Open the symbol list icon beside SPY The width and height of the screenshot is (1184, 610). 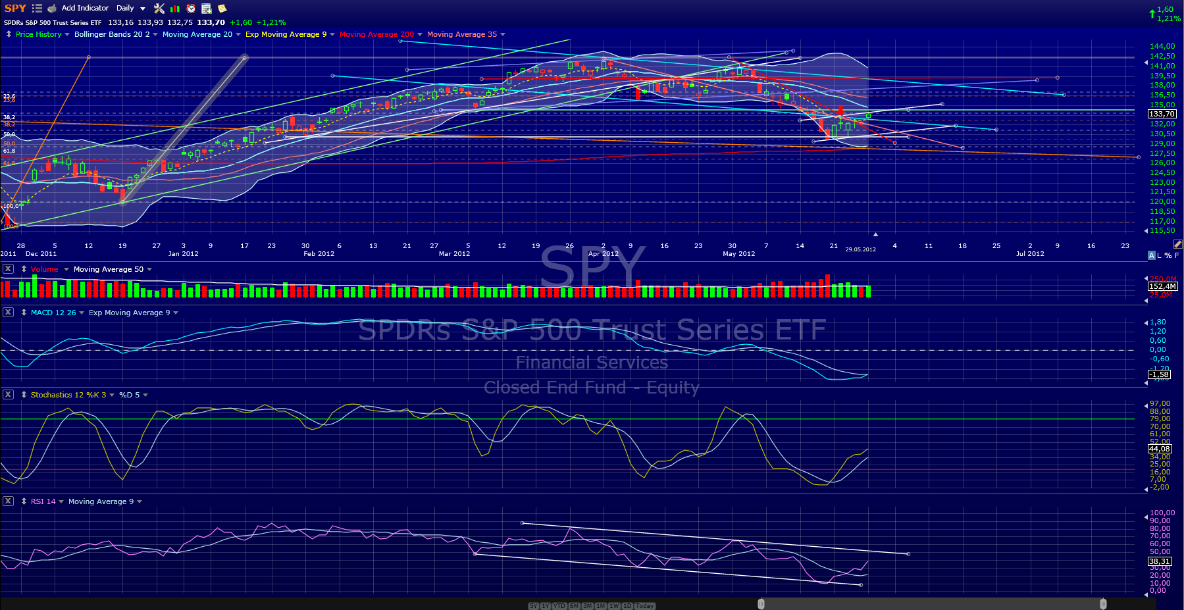[37, 9]
